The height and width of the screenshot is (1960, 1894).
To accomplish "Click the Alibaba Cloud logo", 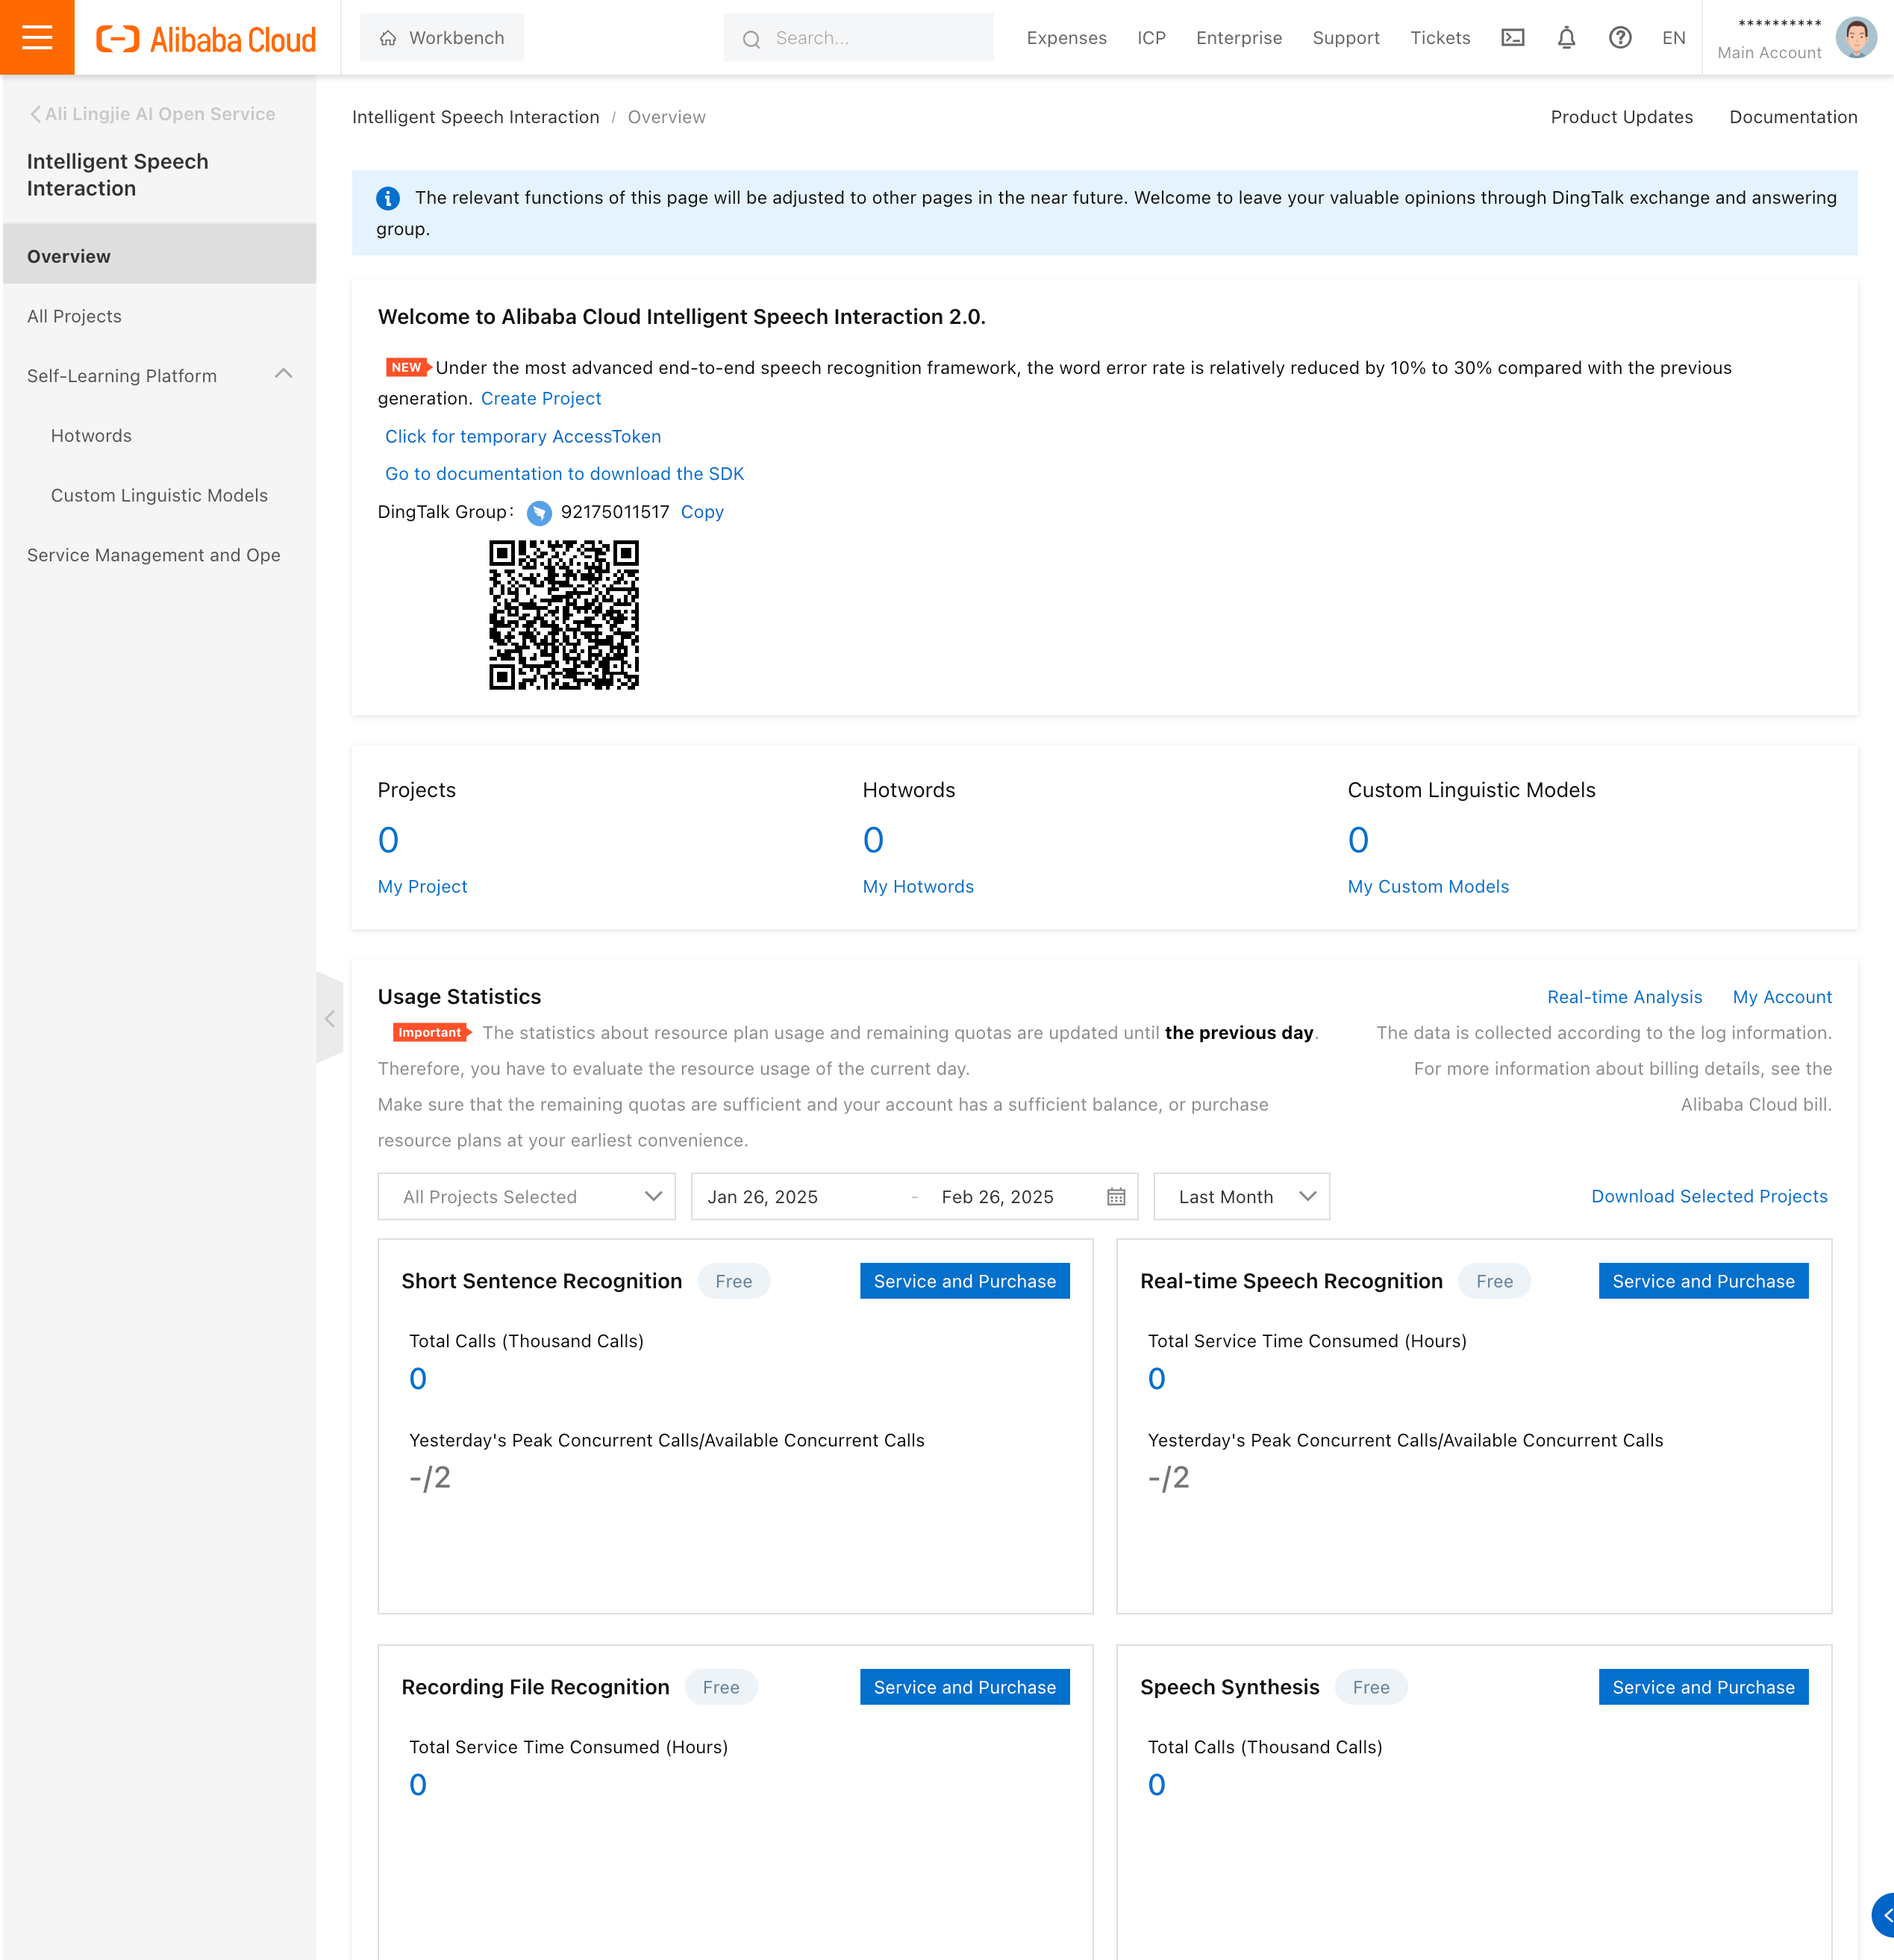I will [206, 39].
